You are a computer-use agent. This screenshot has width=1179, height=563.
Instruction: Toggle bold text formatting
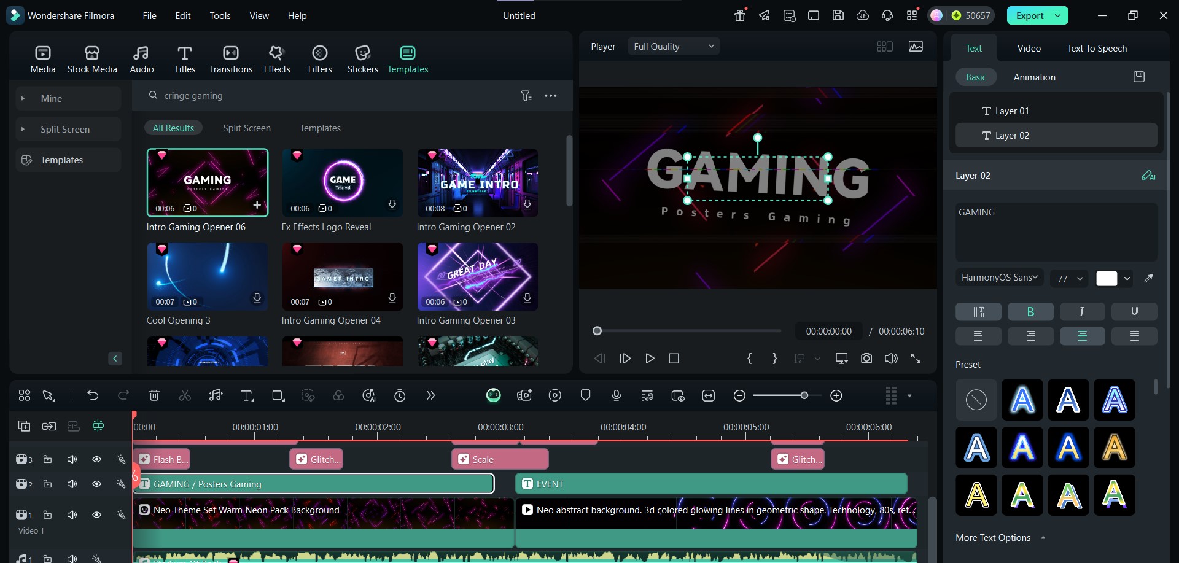[x=1030, y=312]
